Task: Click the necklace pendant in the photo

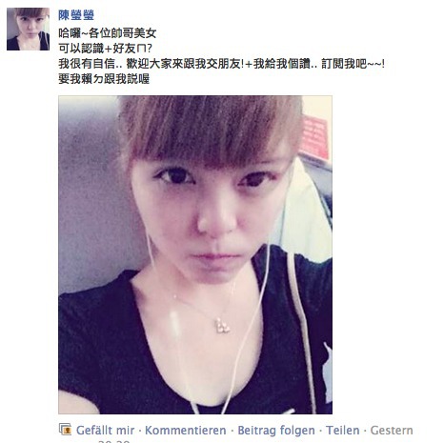Action: pyautogui.click(x=222, y=326)
